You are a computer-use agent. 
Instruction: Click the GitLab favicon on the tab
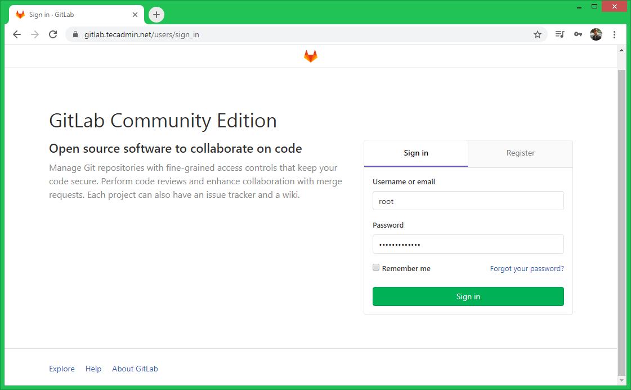click(x=20, y=15)
